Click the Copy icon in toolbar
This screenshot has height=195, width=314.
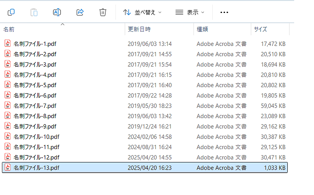[11, 12]
